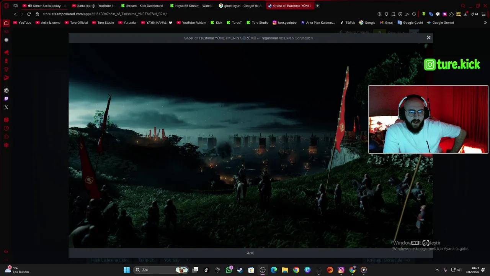Open Twitch in the Opera sidebar

pos(6,99)
